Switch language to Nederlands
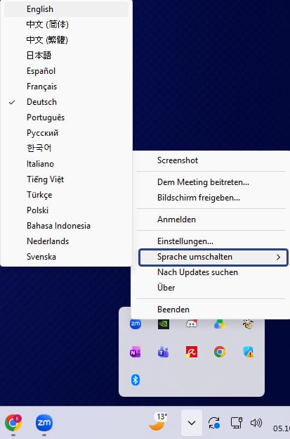The height and width of the screenshot is (439, 290). (67, 241)
